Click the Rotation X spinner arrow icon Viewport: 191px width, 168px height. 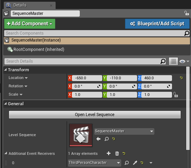click(99, 86)
